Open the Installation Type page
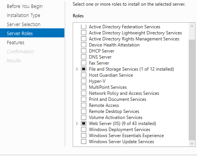 [x=23, y=15]
